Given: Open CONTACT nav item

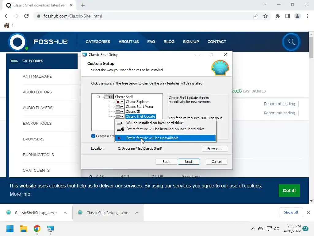Looking at the screenshot, I should click(217, 41).
